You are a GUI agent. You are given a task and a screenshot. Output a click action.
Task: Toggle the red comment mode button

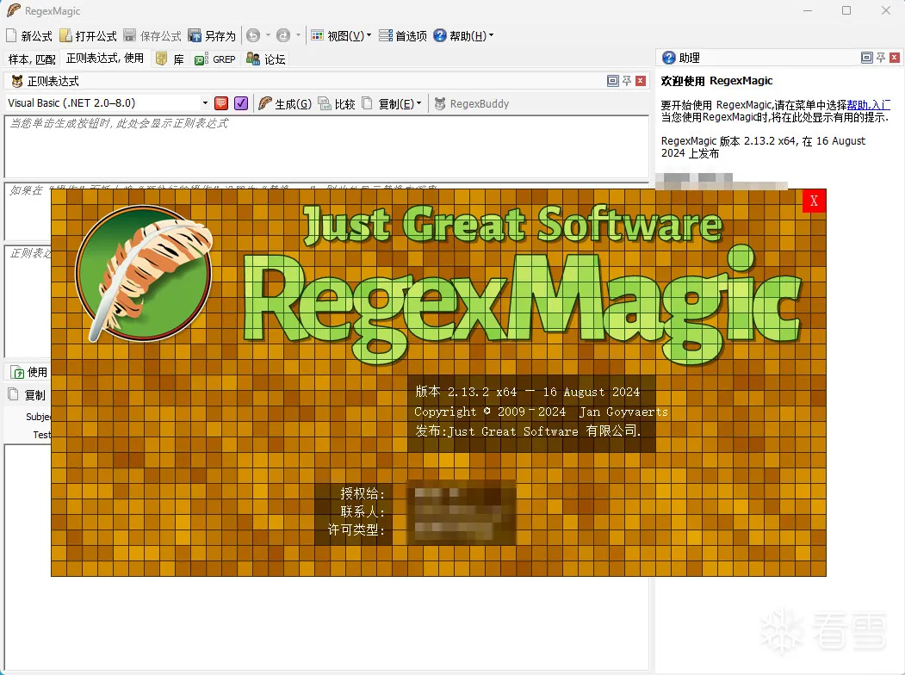coord(221,103)
